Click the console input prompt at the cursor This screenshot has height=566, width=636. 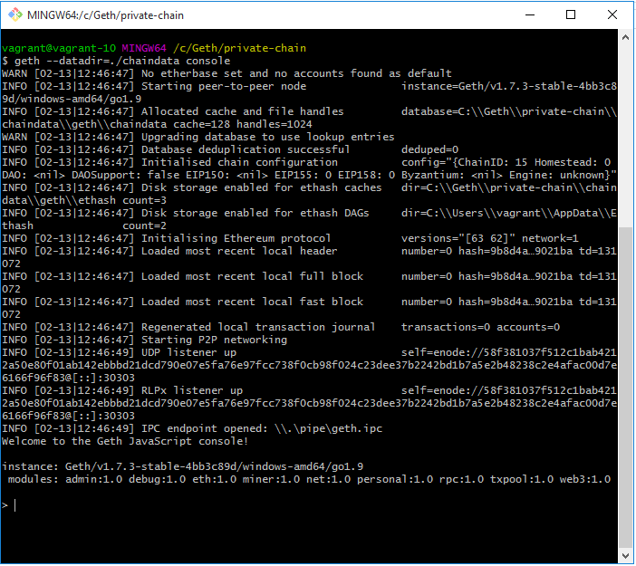point(15,505)
